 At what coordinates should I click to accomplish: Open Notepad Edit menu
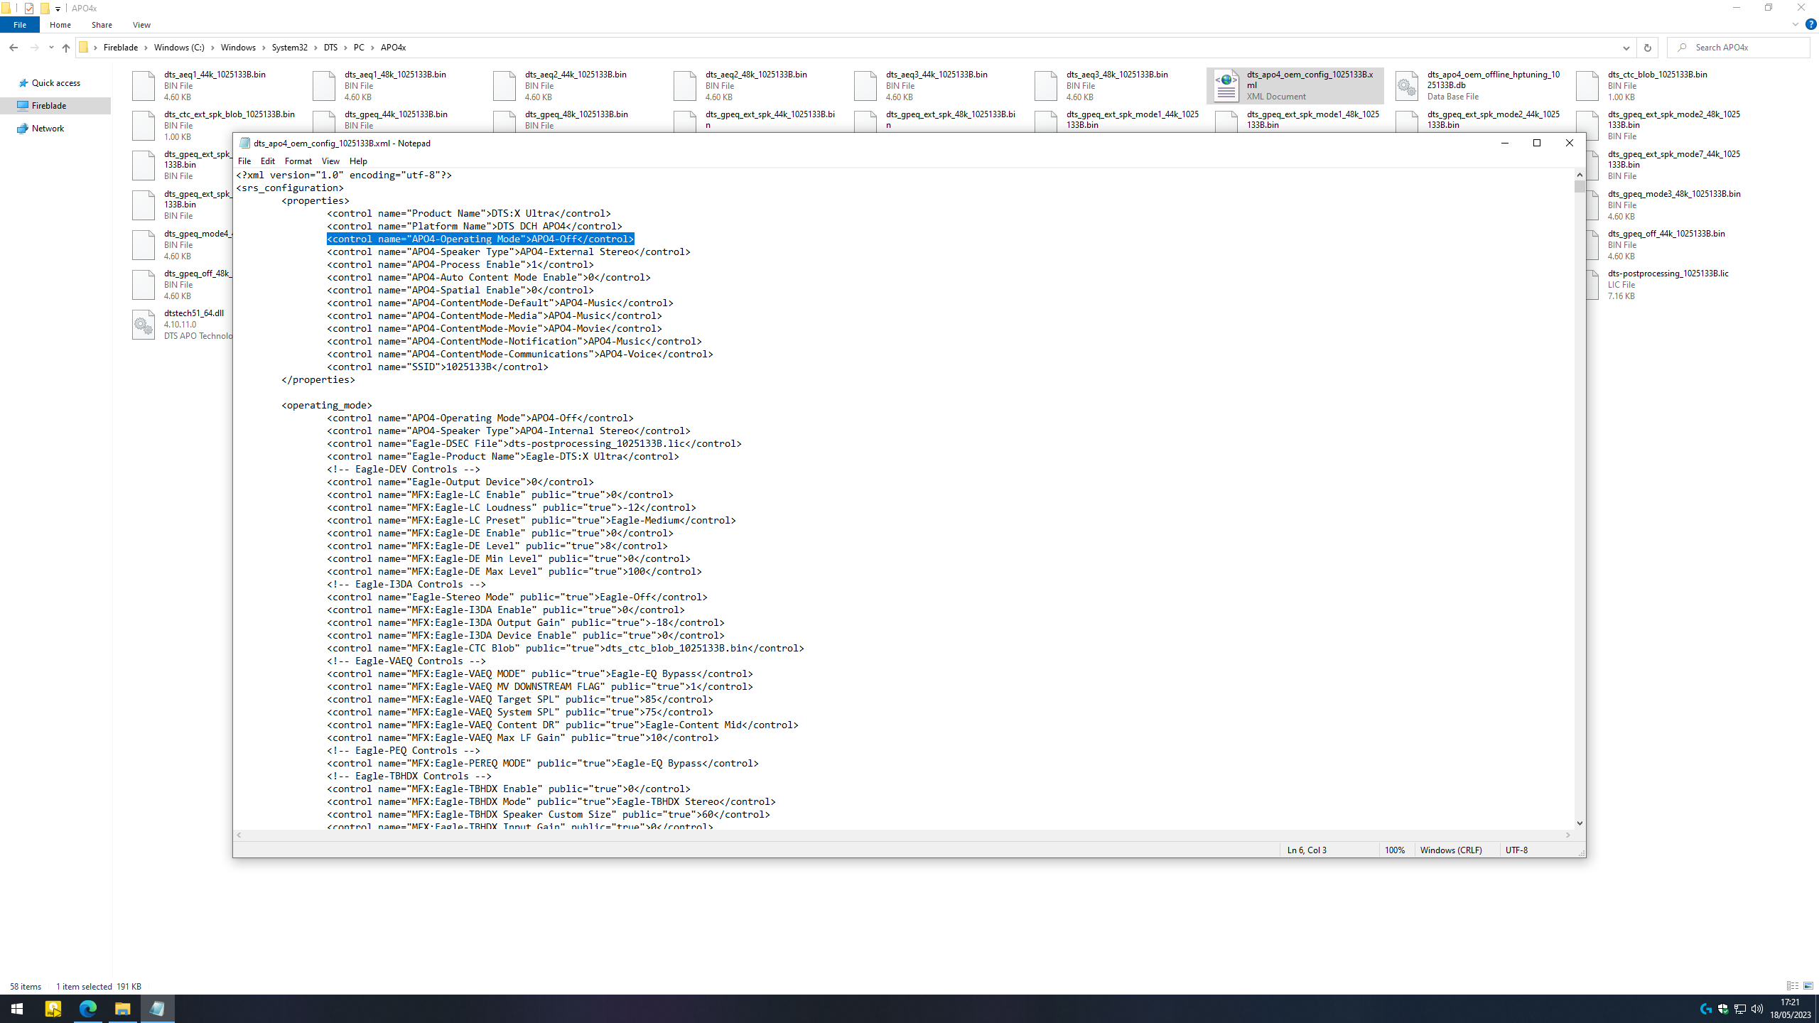[x=268, y=161]
